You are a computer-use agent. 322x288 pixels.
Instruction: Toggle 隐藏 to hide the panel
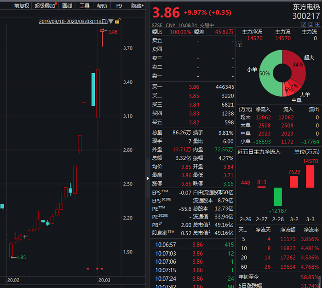point(136,6)
